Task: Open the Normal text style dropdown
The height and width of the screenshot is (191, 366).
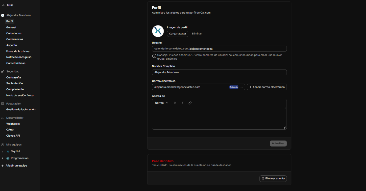Action: [161, 103]
